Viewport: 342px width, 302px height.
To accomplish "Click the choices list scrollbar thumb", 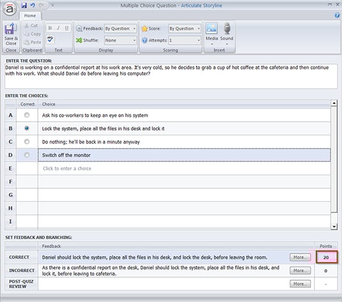I will [x=334, y=159].
